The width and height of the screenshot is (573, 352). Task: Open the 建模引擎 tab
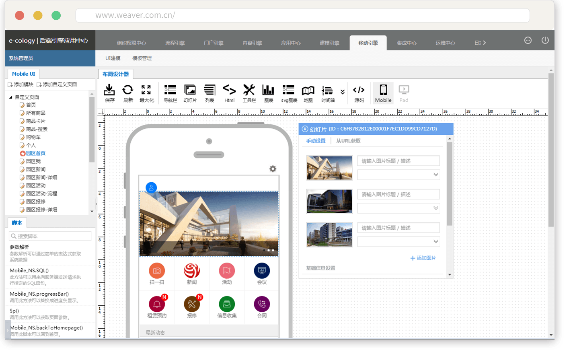pyautogui.click(x=329, y=43)
